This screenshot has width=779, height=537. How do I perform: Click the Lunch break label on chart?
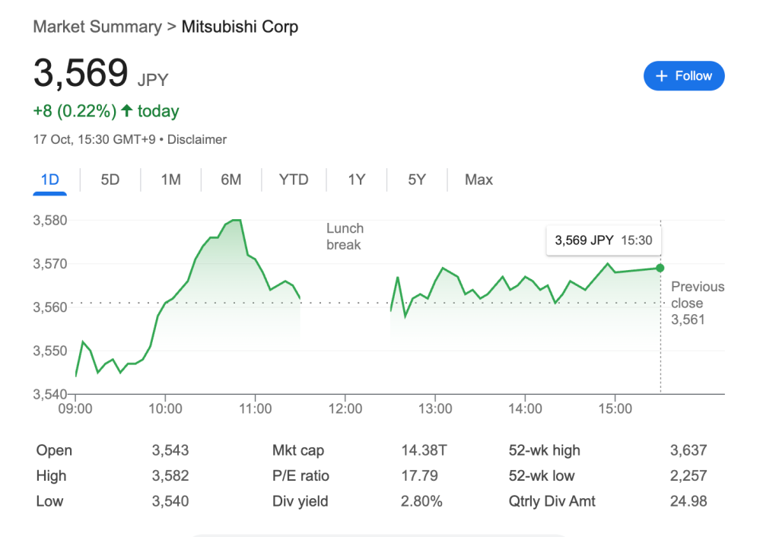(x=345, y=237)
